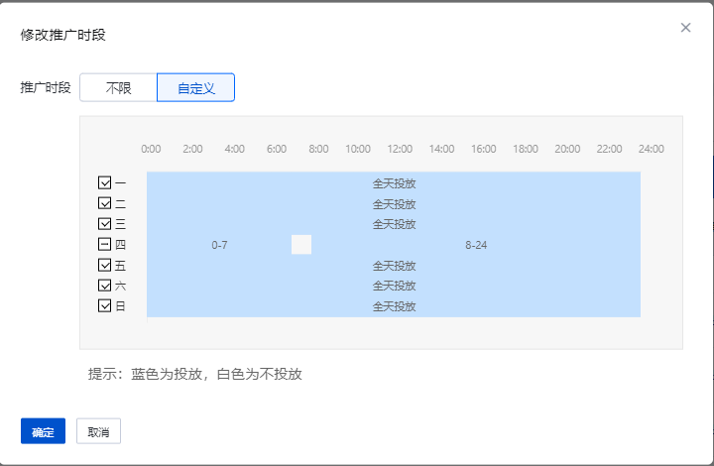714x466 pixels.
Task: Click the 确定 confirm button
Action: tap(44, 431)
